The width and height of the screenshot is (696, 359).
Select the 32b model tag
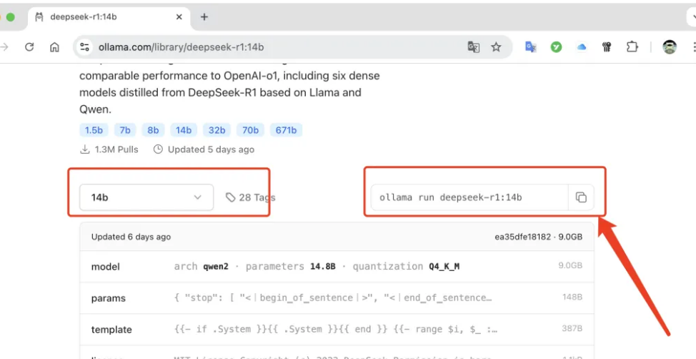[217, 130]
